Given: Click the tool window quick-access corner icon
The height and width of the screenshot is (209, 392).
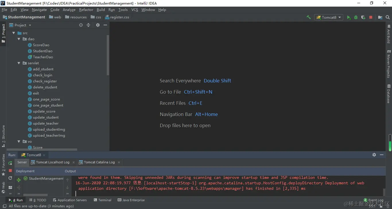Looking at the screenshot, I should [4, 206].
